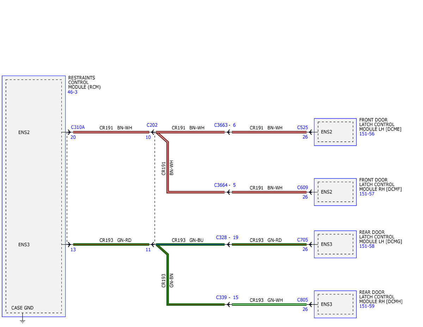Viewport: 423px width, 327px height.
Task: Click pin 6 next to C3663
Action: point(234,125)
